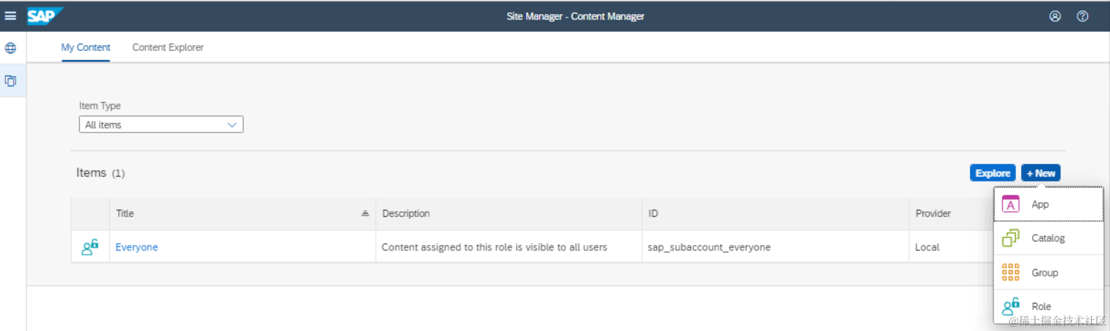Open Site Directory globe icon in sidebar
1110x331 pixels.
(11, 48)
